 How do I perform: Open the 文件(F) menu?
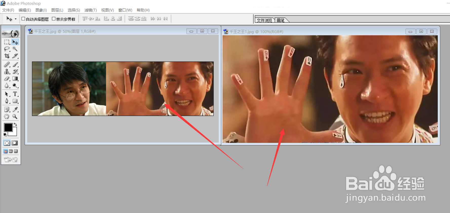pos(8,10)
